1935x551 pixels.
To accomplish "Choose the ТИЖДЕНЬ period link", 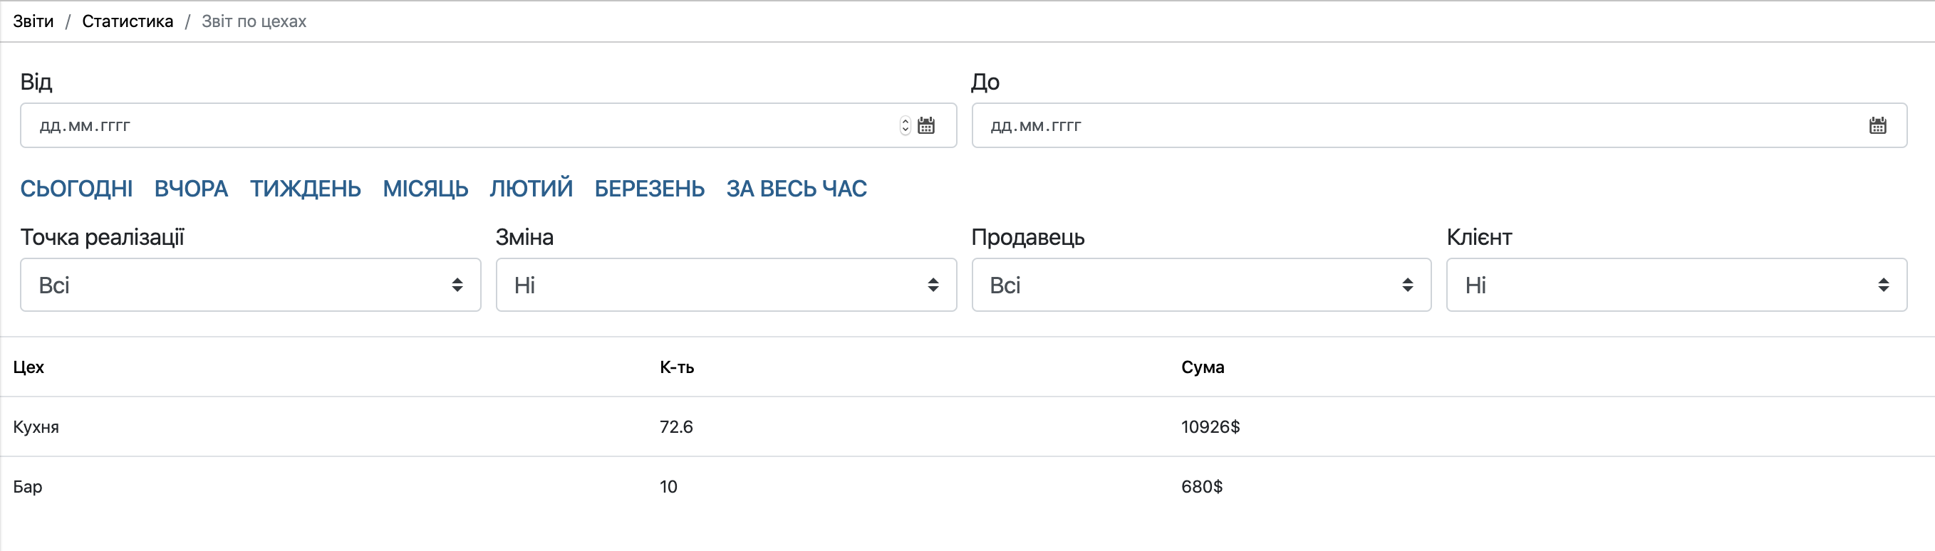I will (x=305, y=189).
